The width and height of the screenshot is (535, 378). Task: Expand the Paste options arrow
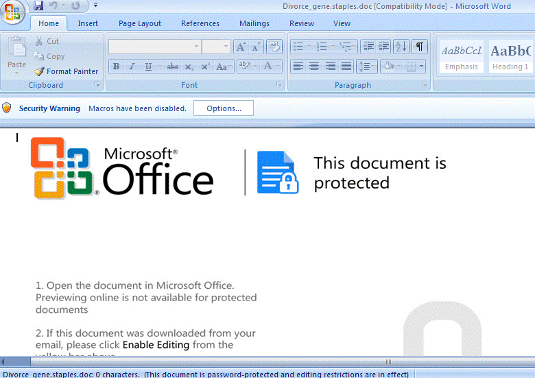[16, 73]
